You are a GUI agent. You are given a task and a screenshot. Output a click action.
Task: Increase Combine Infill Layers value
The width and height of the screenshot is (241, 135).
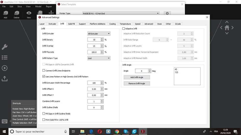pos(102,100)
